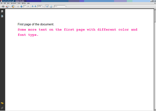Open the Pages panel in sidebar
156x111 pixels.
(x=2, y=11)
